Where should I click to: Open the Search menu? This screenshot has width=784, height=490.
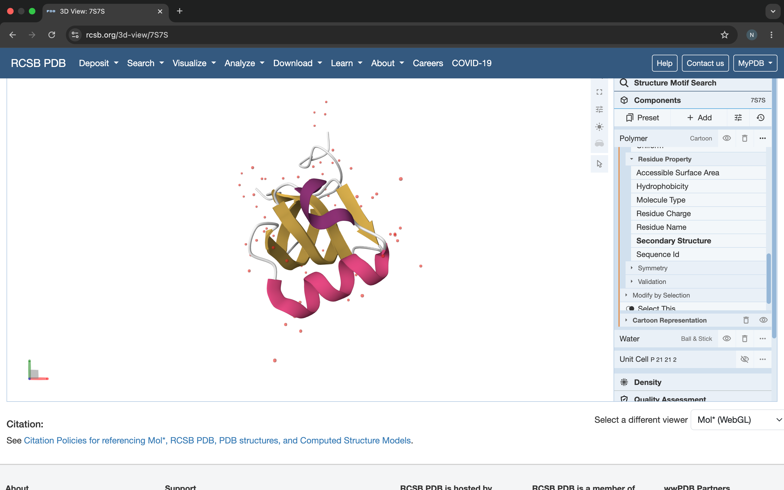145,63
